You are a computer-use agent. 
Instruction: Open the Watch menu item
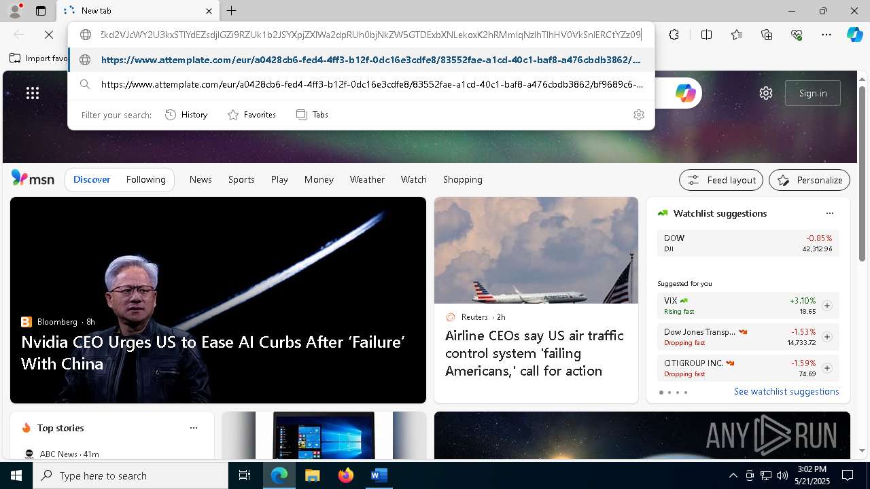[414, 179]
